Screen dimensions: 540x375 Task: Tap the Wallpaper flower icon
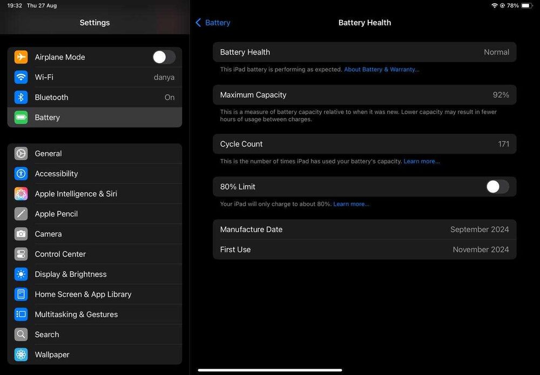21,354
